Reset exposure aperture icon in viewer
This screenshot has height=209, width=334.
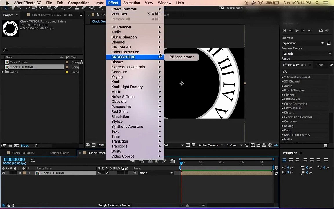[x=270, y=145]
